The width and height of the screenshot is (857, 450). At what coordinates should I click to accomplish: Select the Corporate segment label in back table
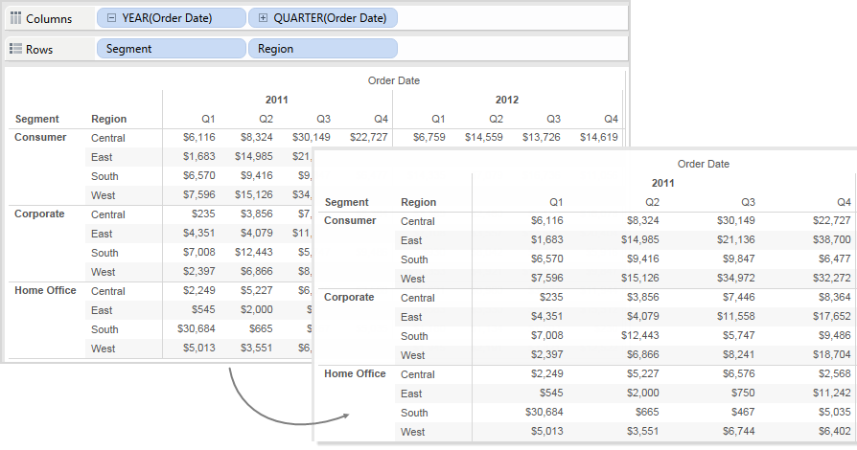pyautogui.click(x=39, y=214)
